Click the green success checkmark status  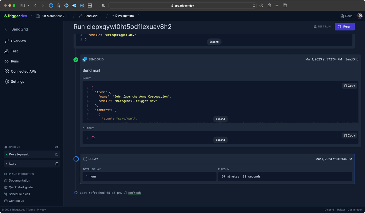tap(76, 60)
